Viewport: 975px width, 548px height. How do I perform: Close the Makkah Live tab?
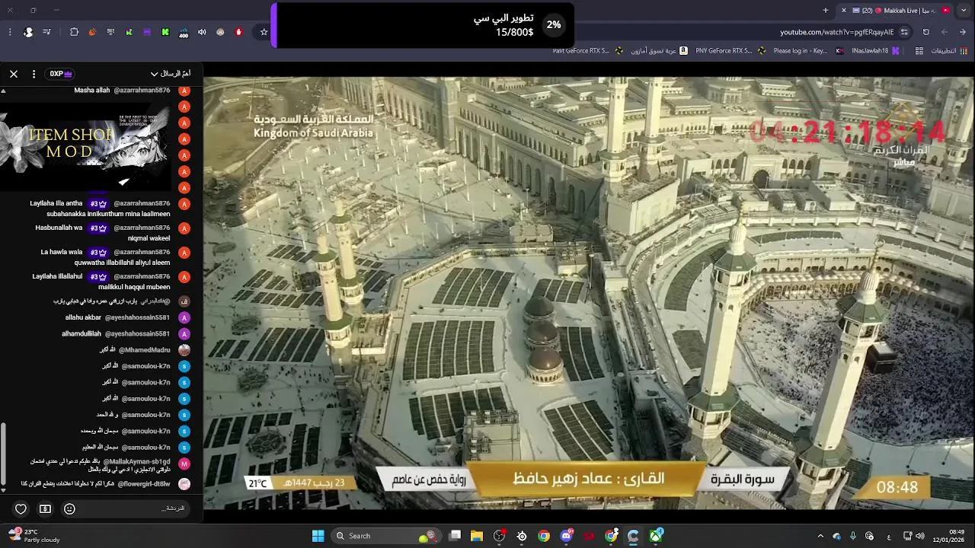click(843, 11)
